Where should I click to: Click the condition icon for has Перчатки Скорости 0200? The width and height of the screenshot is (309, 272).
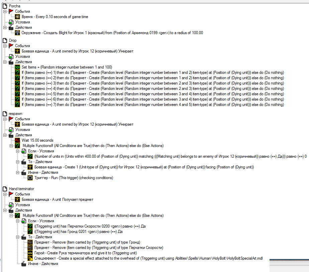coord(30,226)
